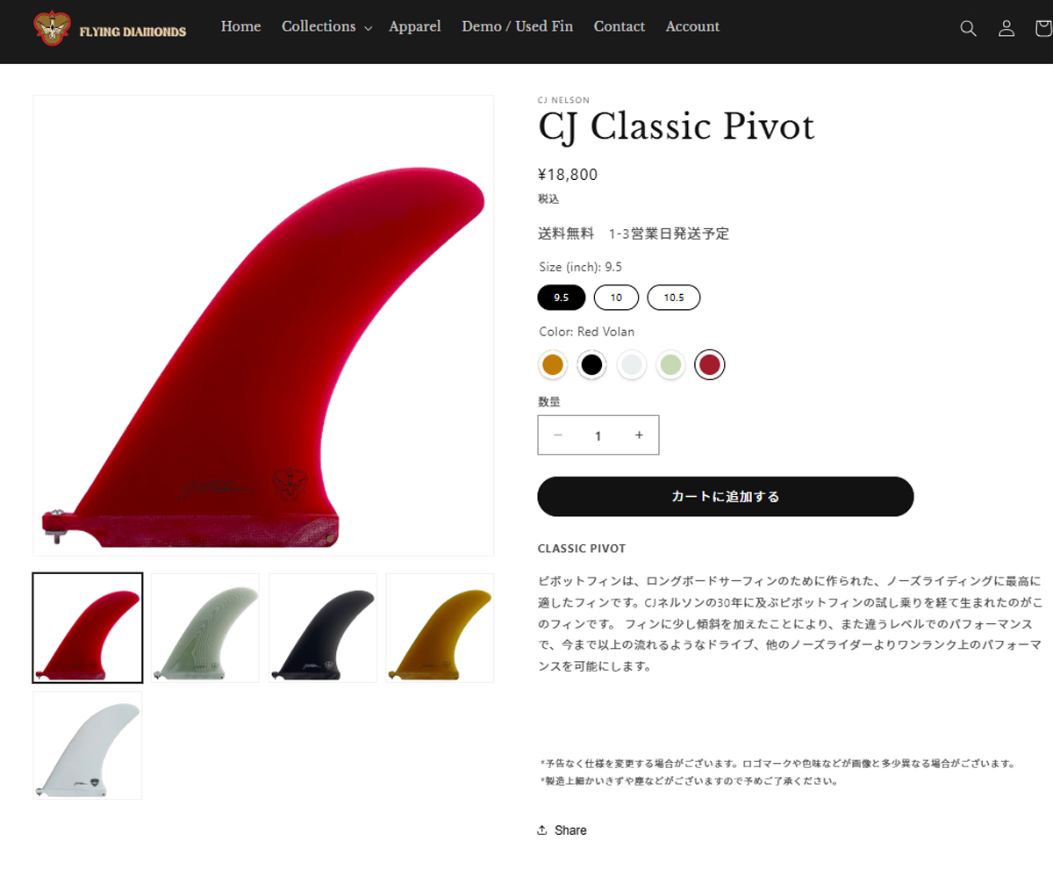
Task: Add to cart with black カートに追加する button
Action: (726, 496)
